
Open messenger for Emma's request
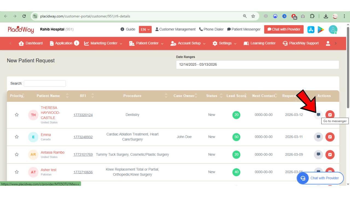318,137
